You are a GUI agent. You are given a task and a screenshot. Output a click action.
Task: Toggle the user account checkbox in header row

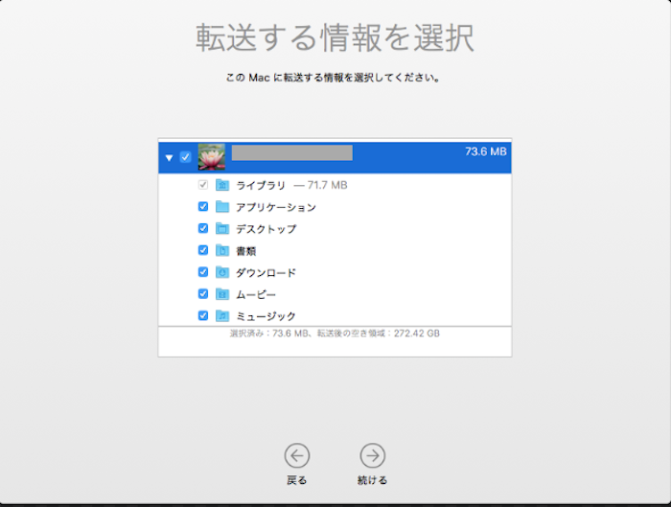185,157
